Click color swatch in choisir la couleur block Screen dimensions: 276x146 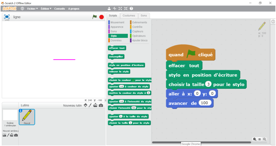(x=133, y=80)
